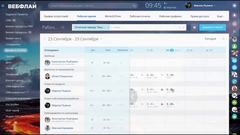Click the green lock icon in the right sidebar
This screenshot has height=135, width=240.
pyautogui.click(x=234, y=116)
